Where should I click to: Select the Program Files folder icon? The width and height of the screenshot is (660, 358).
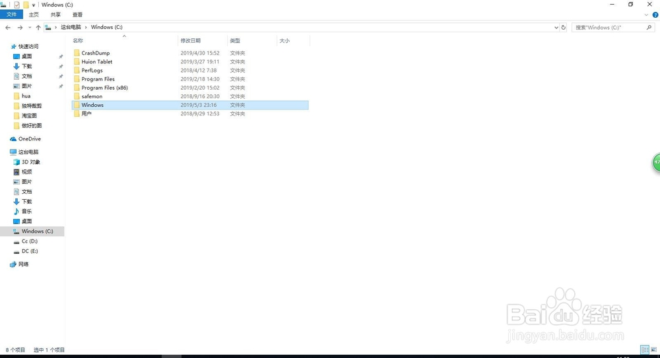click(77, 79)
